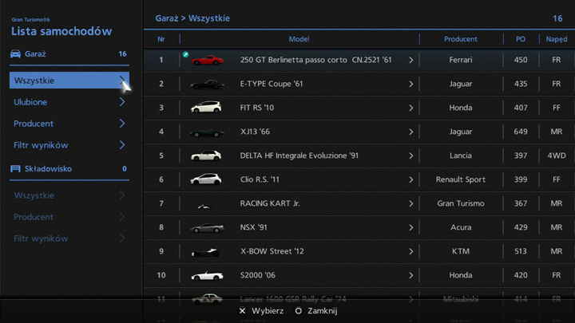This screenshot has height=323, width=575.
Task: Click the red Ferrari 250 GT car thumbnail
Action: point(207,60)
